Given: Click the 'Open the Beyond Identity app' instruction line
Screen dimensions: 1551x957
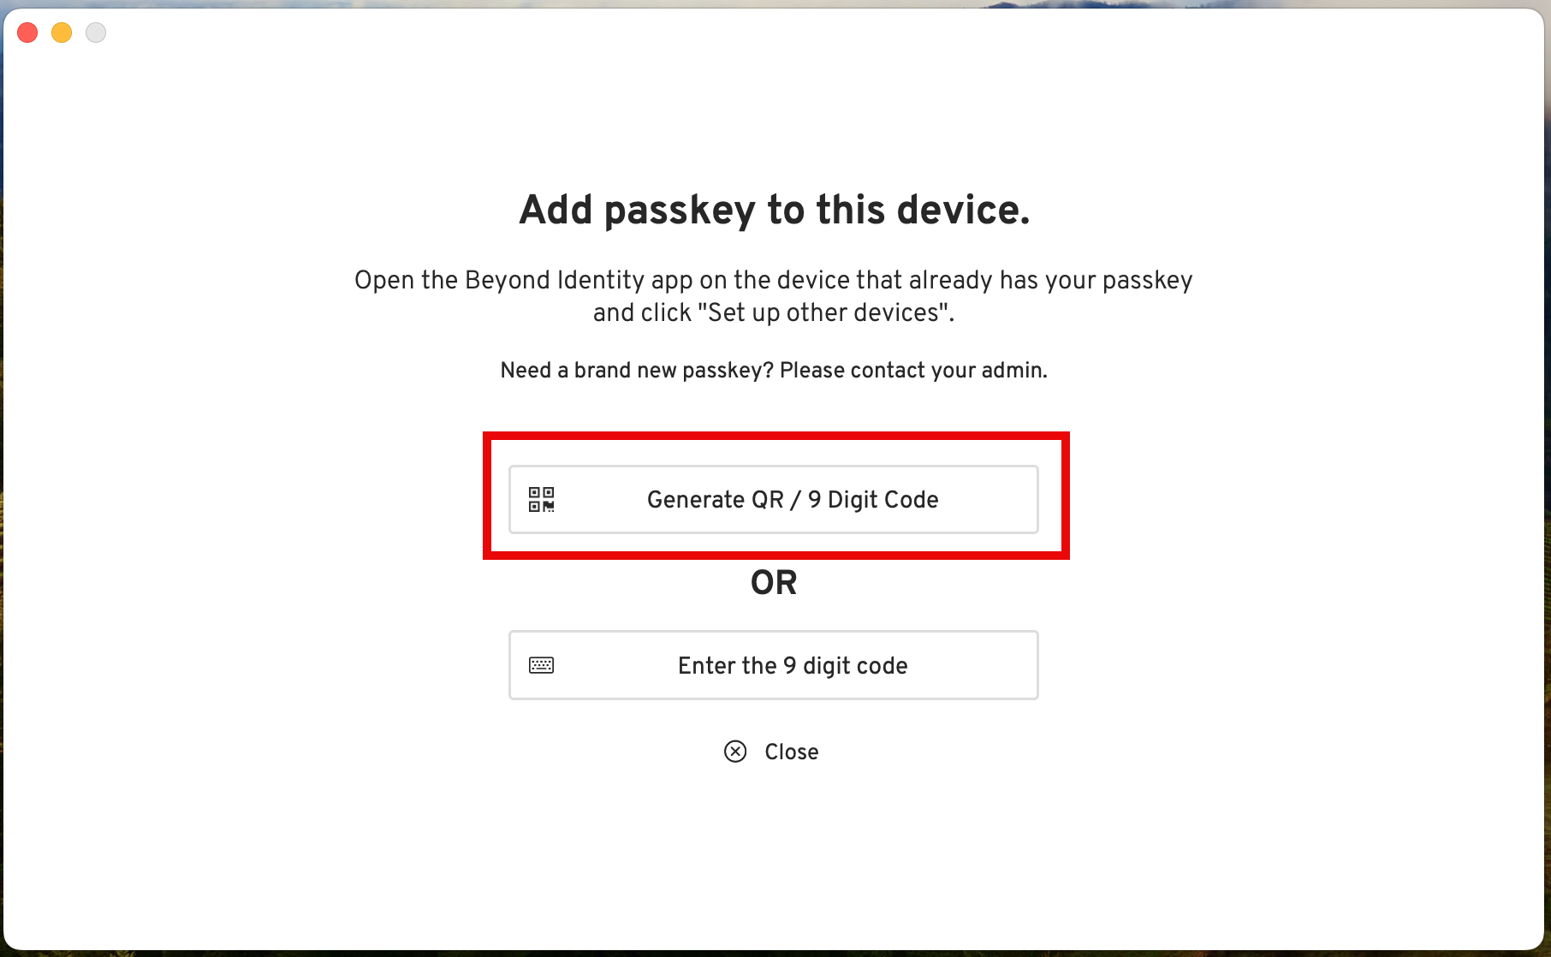Looking at the screenshot, I should tap(774, 280).
